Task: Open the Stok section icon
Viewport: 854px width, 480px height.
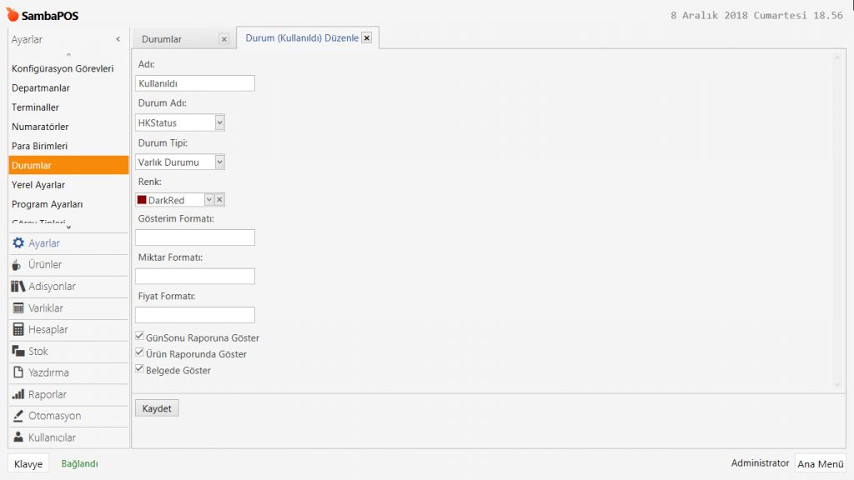Action: [x=18, y=352]
